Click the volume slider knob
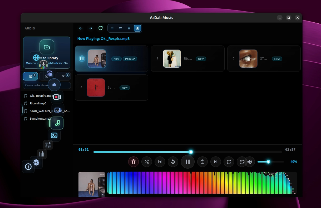This screenshot has width=321, height=208. pyautogui.click(x=268, y=162)
